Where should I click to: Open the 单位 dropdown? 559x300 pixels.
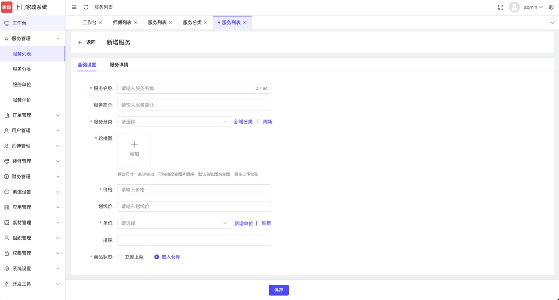click(174, 223)
